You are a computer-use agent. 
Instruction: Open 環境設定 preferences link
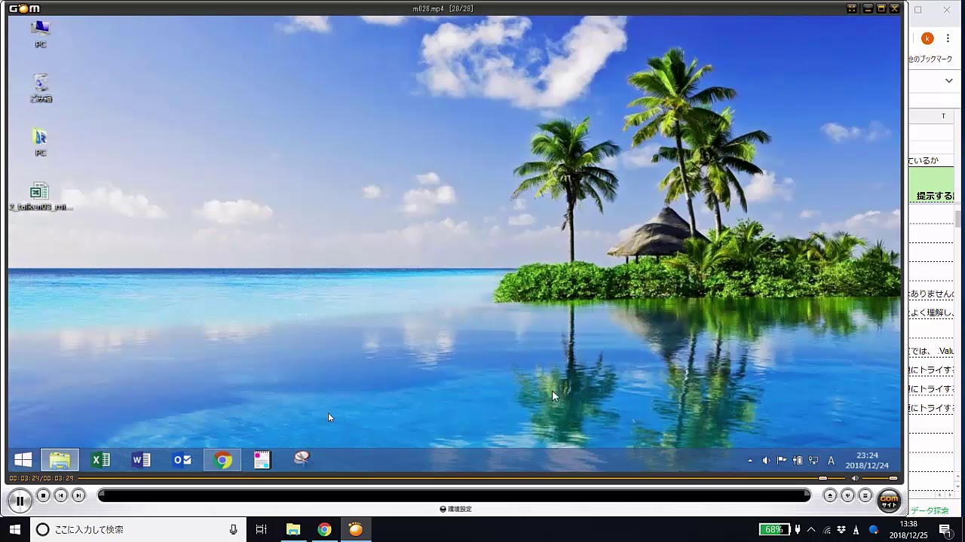click(455, 509)
